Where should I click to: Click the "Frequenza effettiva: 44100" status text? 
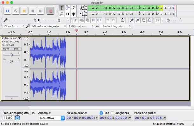[169, 124]
